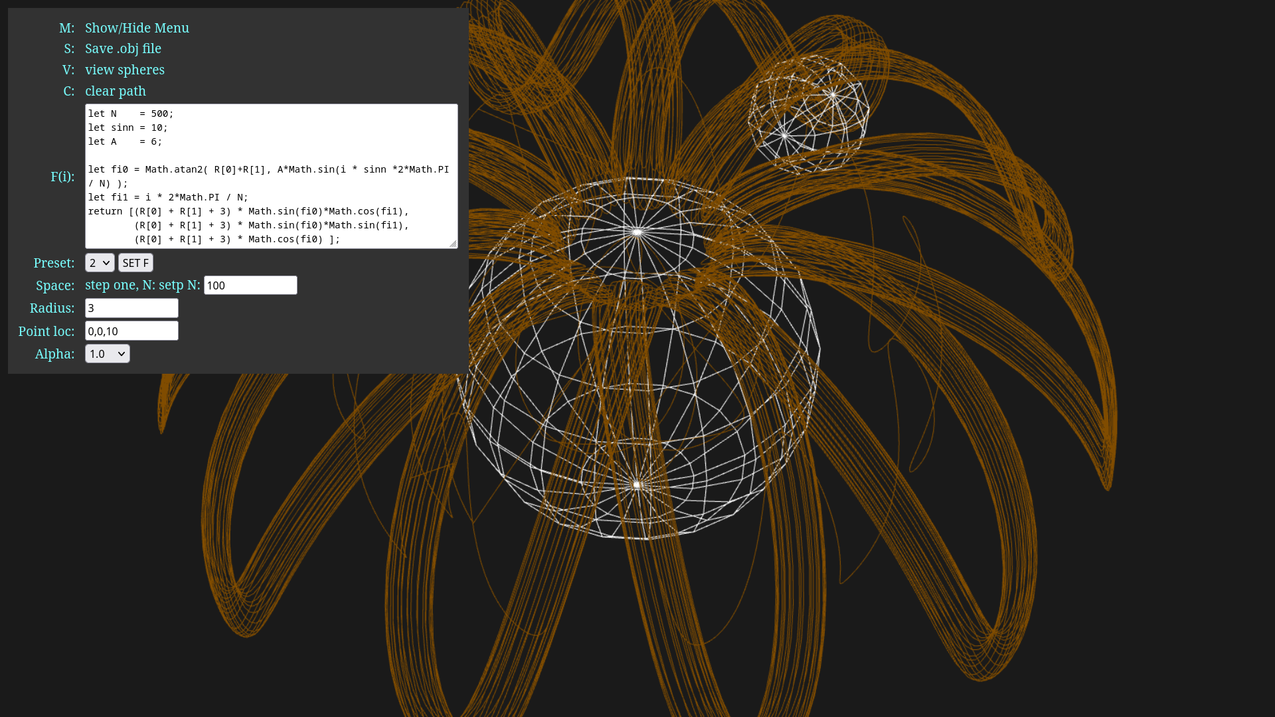The image size is (1275, 717).
Task: Click the 'setp N:' text
Action: pos(179,285)
